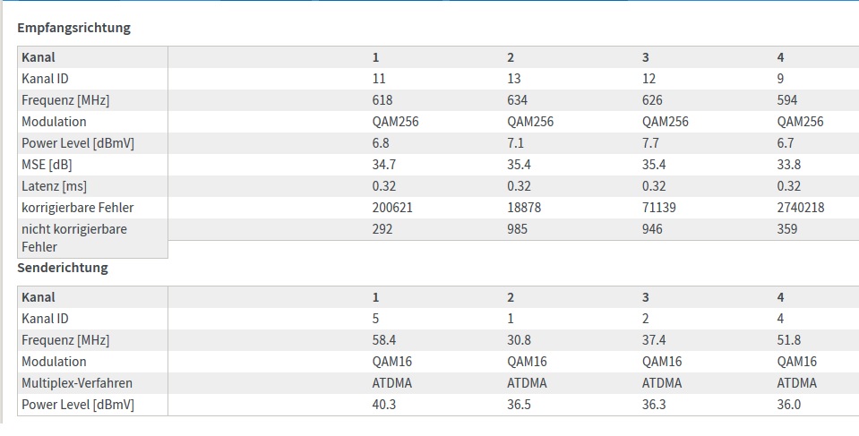Click the correctable errors value 2740218
This screenshot has height=436, width=859.
tap(801, 208)
